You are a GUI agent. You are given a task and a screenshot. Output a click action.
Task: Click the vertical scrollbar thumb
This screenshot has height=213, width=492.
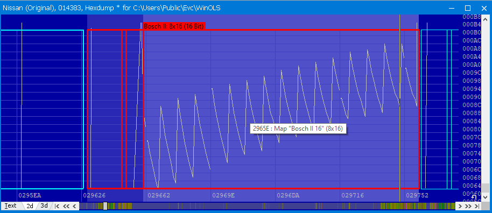click(486, 188)
